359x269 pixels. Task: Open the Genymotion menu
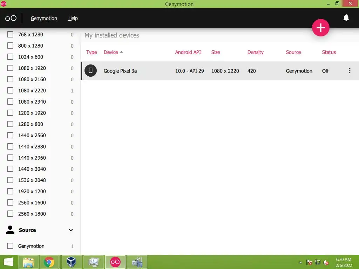point(44,18)
